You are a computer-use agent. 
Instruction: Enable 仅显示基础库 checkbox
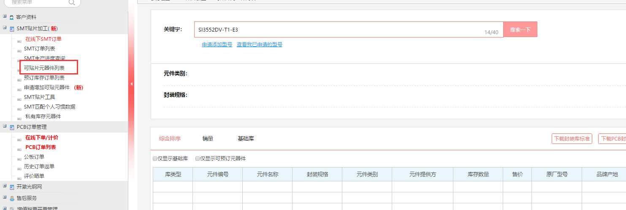[155, 159]
